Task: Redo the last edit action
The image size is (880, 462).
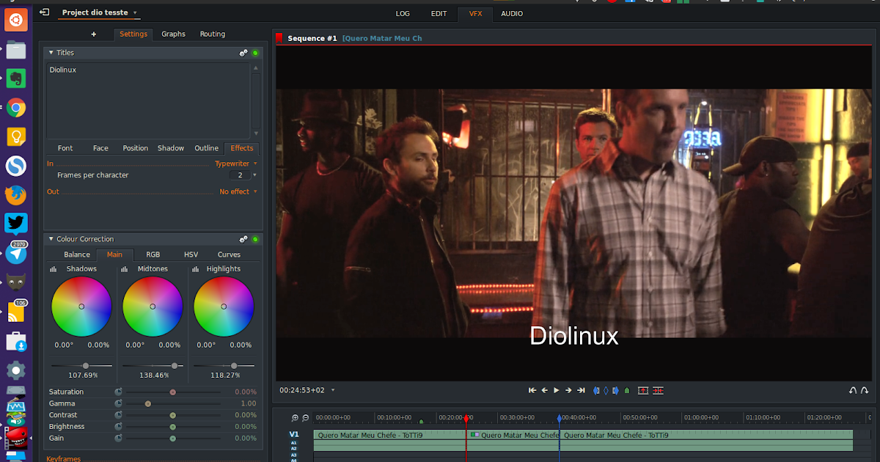Action: [865, 391]
